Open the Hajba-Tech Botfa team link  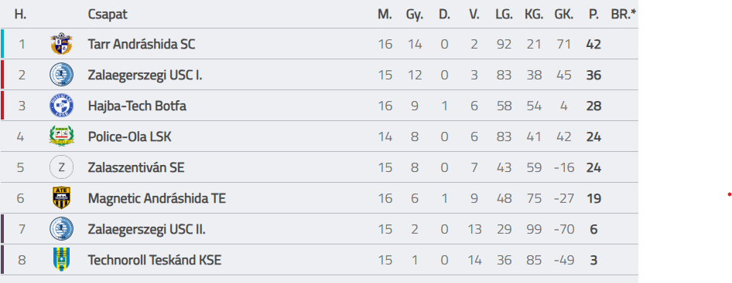coord(137,106)
